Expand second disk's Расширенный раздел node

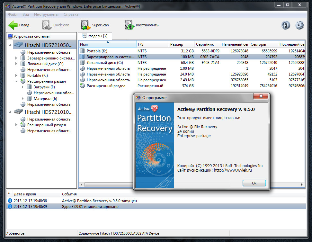tap(16, 125)
